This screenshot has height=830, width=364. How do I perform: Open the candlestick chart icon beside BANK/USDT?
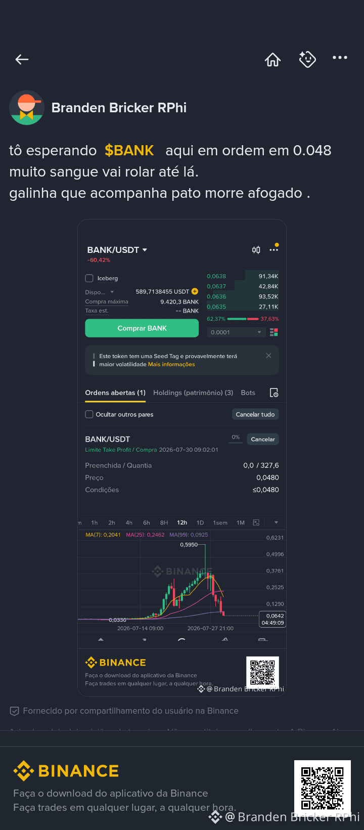tap(256, 250)
